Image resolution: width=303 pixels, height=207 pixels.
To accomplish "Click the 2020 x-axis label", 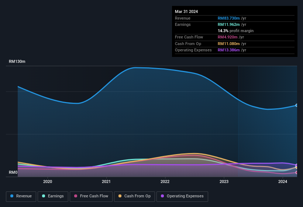I will [x=48, y=181].
